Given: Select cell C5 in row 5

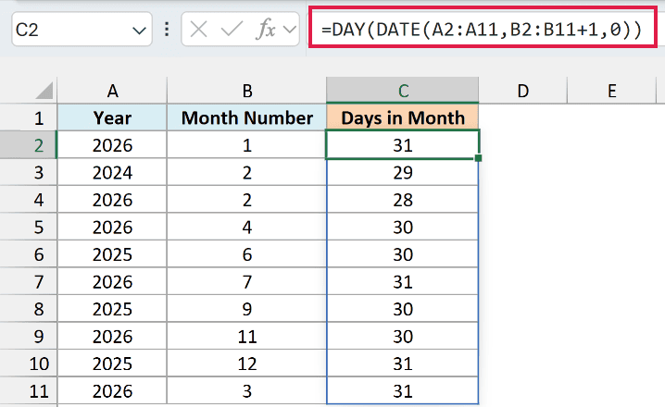Looking at the screenshot, I should click(403, 227).
